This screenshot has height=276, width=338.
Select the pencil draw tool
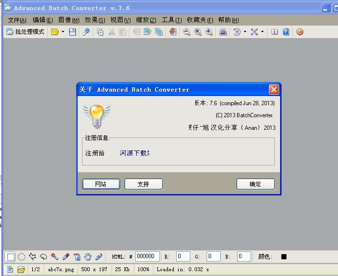[99, 256]
